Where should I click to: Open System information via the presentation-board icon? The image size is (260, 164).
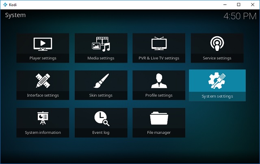[x=43, y=118]
